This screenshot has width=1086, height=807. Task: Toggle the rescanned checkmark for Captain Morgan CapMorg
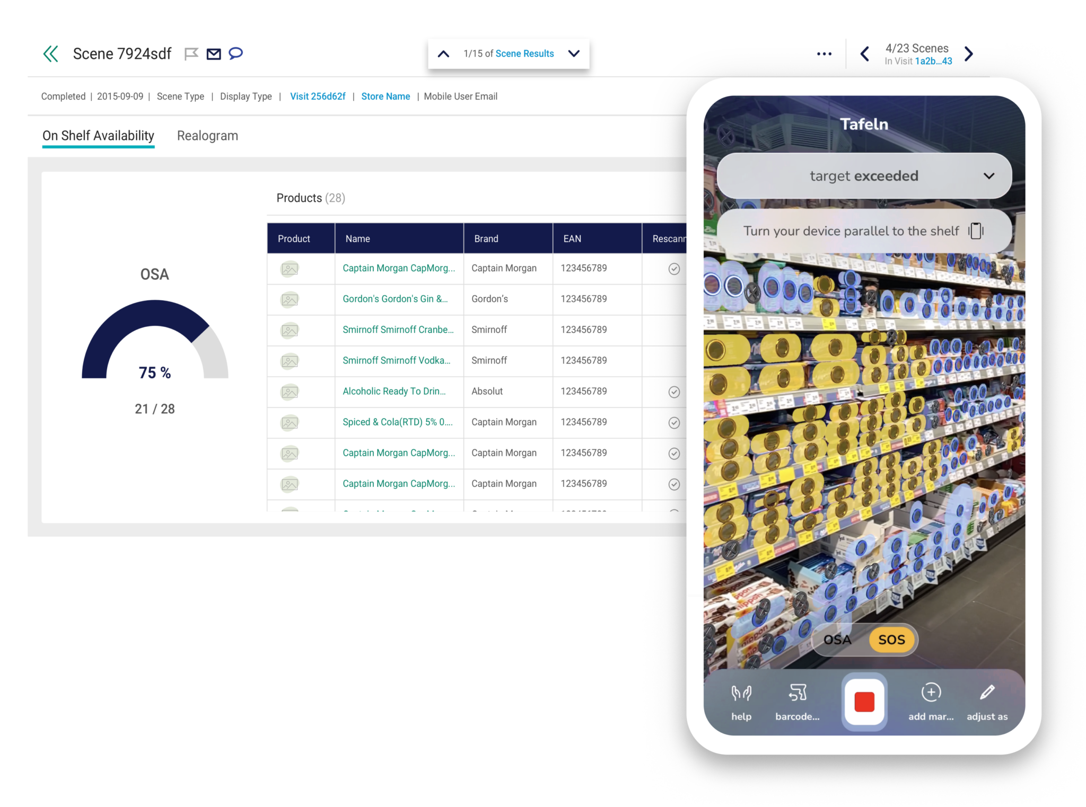pyautogui.click(x=674, y=269)
